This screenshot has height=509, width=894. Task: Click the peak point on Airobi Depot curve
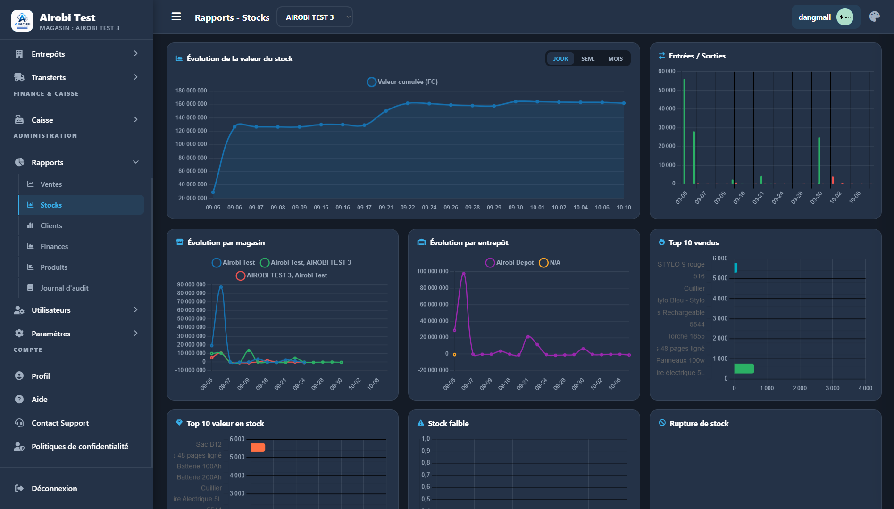click(x=463, y=273)
